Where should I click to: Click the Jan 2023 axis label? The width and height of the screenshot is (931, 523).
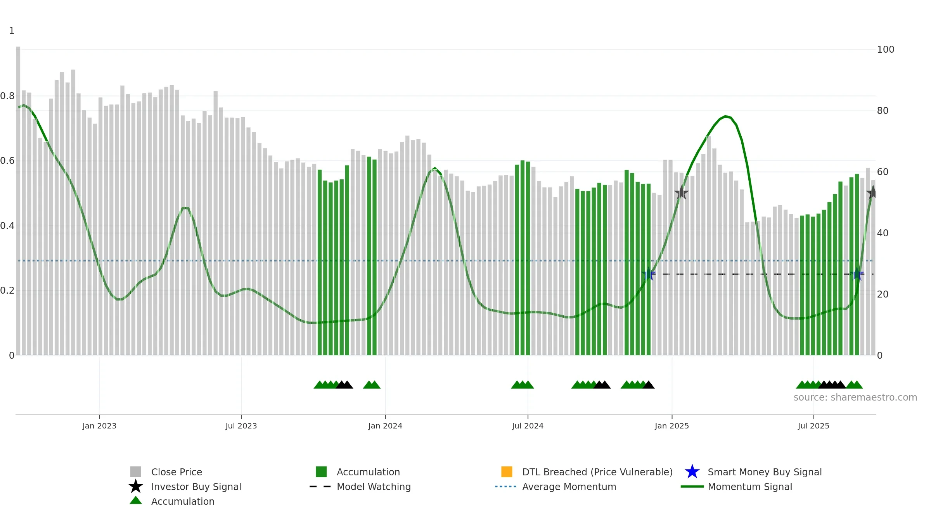point(99,426)
